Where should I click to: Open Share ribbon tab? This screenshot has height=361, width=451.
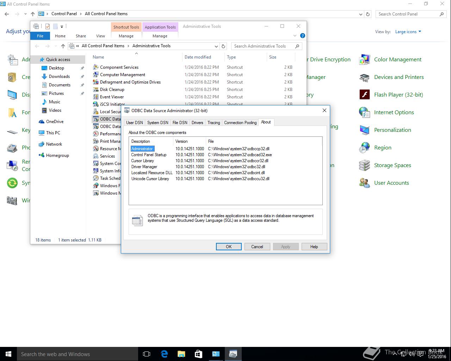81,36
